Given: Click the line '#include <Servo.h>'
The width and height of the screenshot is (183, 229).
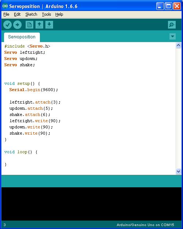Looking at the screenshot, I should coord(27,46).
